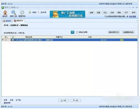Image resolution: width=140 pixels, height=110 pixels.
Task: Open the 官网 official site button
Action: point(134,13)
